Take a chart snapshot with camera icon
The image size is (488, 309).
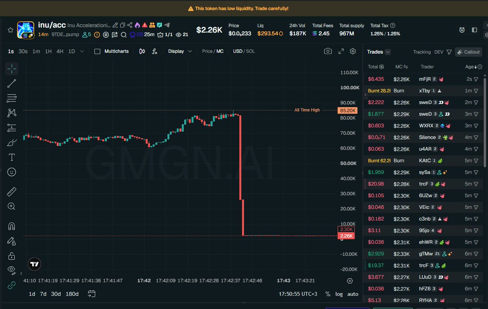(328, 51)
